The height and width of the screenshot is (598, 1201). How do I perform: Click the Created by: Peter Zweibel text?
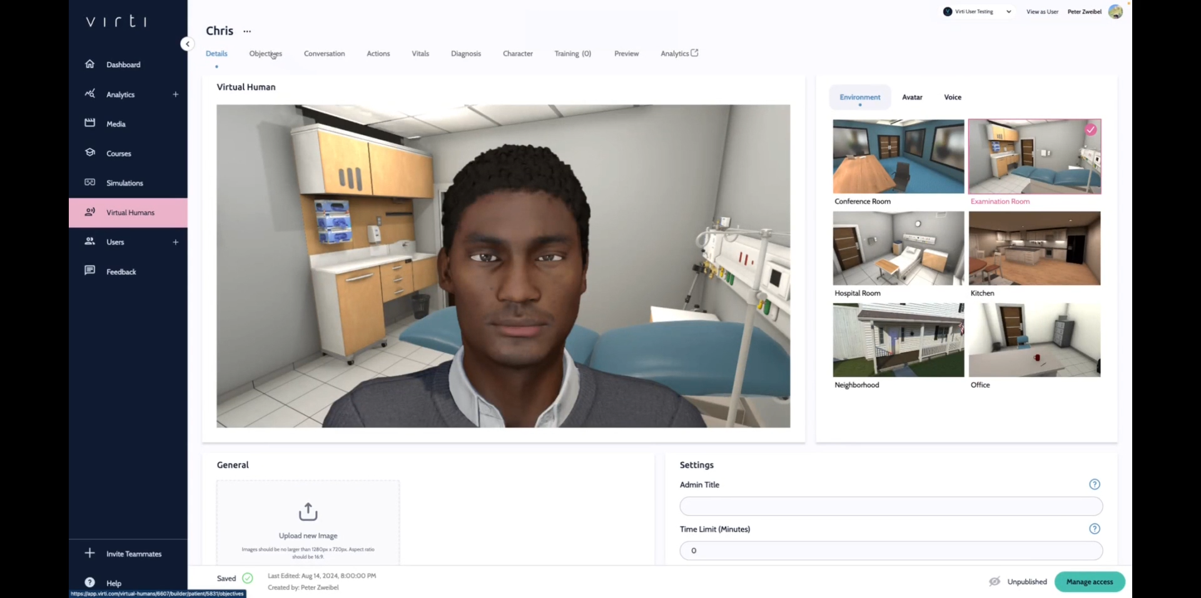pos(303,587)
